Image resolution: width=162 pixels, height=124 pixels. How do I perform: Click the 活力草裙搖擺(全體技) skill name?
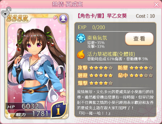111,54
